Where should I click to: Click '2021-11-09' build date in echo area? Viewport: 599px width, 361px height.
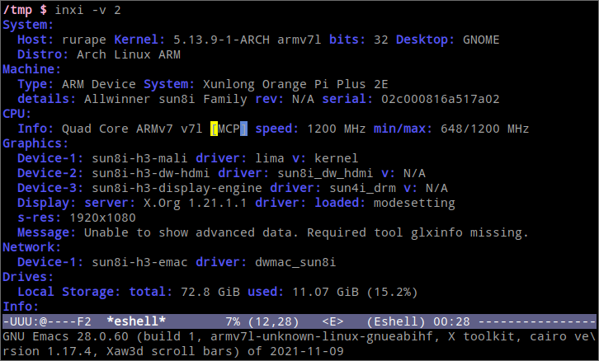pos(307,351)
